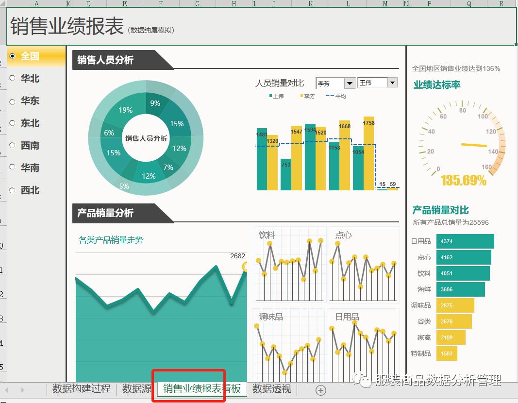Switch to the 数据源 sheet tab

pyautogui.click(x=135, y=388)
